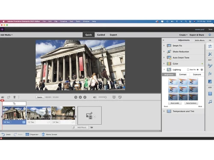Click the fullscreen monitor icon

120,97
